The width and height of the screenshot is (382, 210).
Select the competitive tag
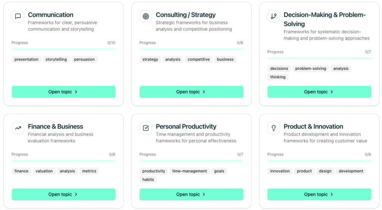click(198, 59)
